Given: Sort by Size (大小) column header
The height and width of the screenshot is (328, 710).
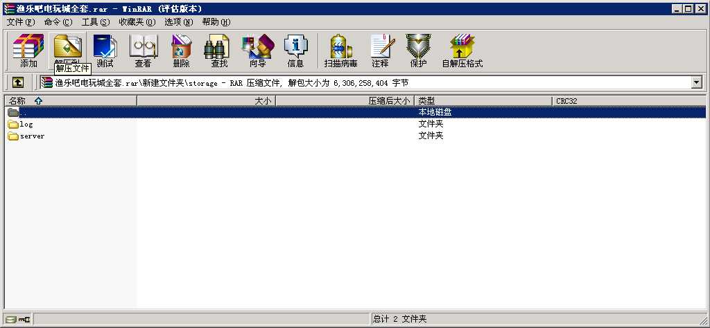Looking at the screenshot, I should click(x=206, y=101).
